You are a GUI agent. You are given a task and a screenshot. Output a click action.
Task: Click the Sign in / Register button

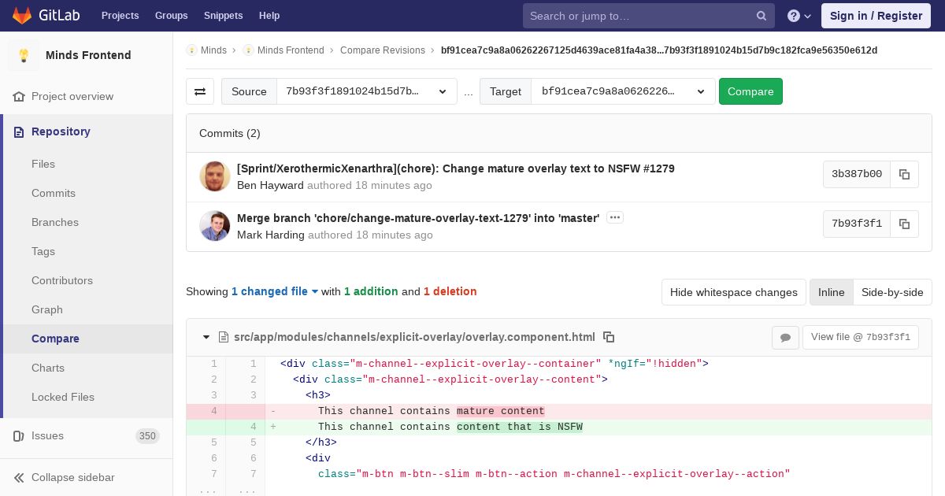(876, 16)
